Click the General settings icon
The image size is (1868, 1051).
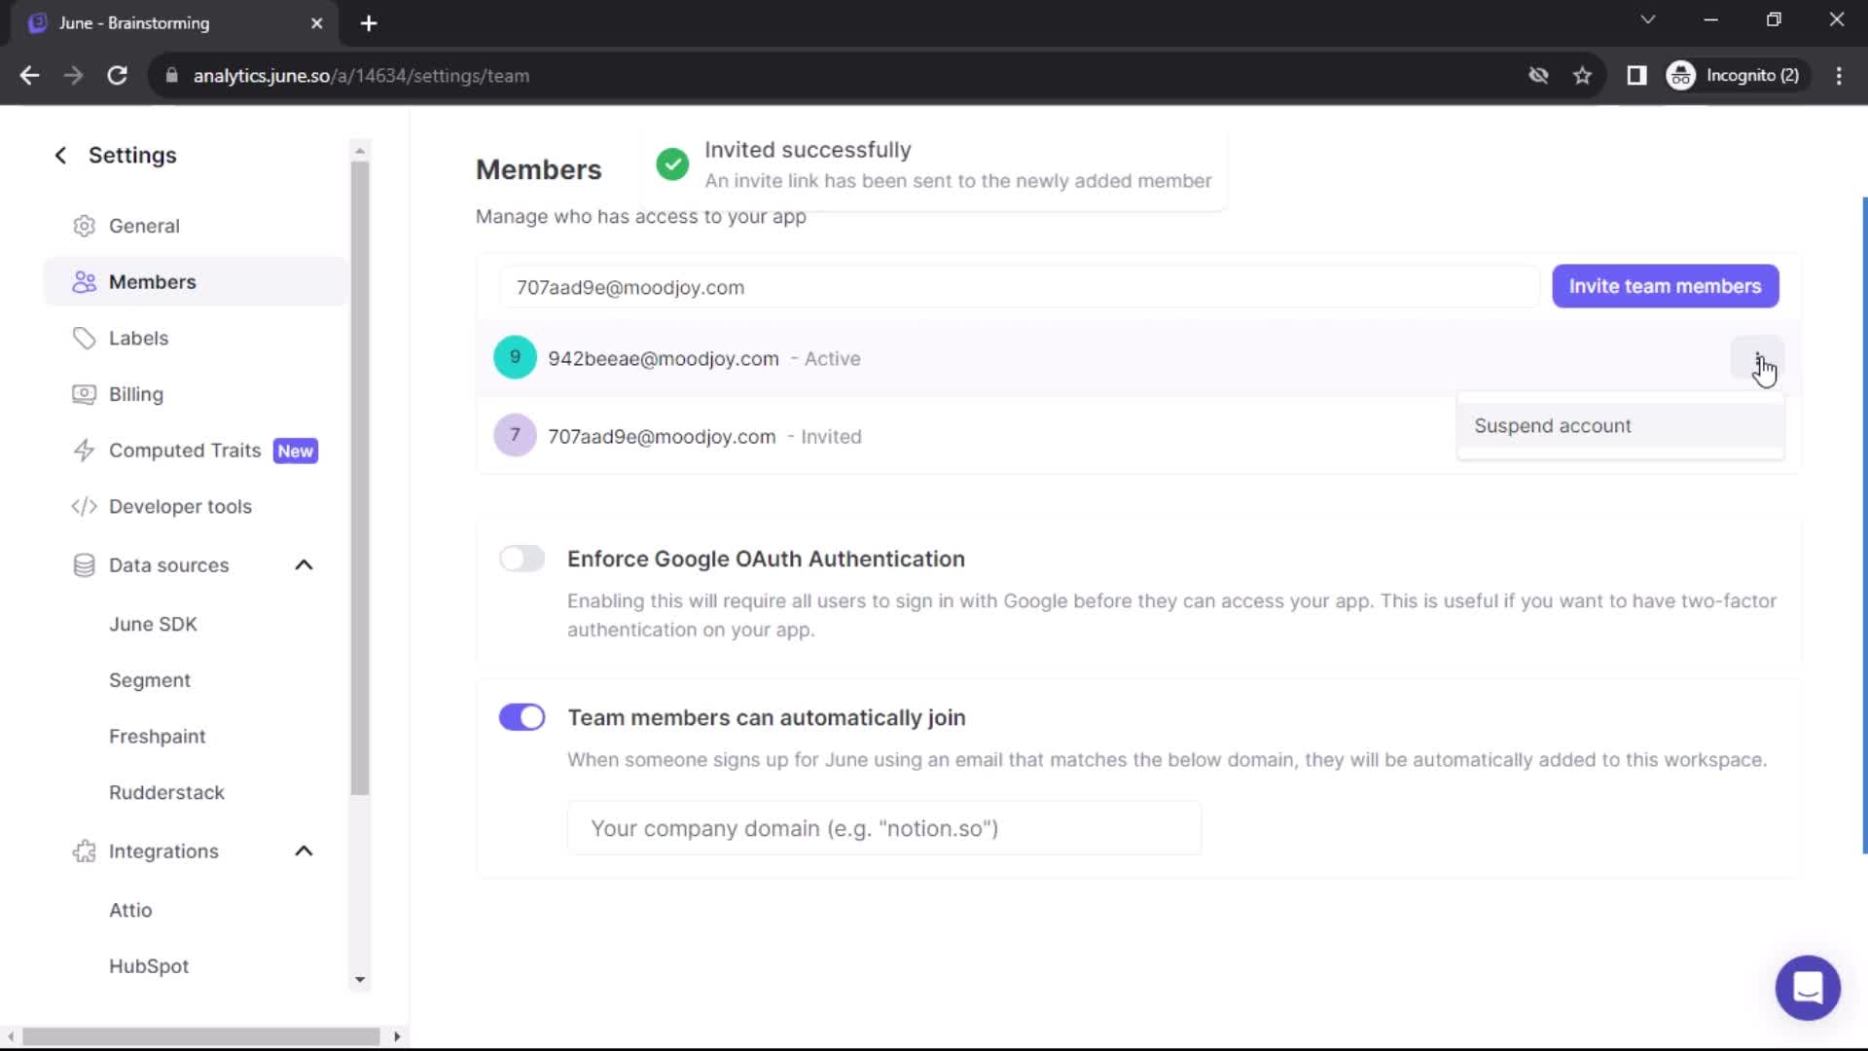[84, 226]
